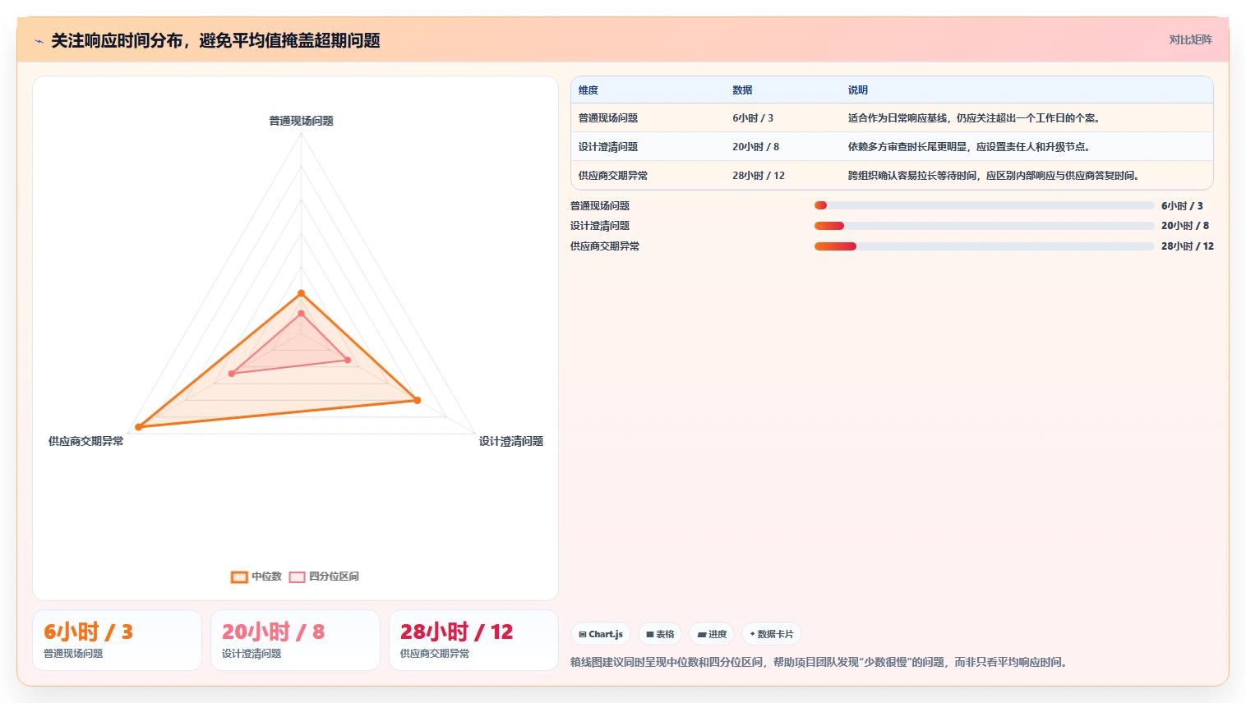This screenshot has width=1246, height=703.
Task: Click the 数据卡片 tag chip
Action: 771,634
